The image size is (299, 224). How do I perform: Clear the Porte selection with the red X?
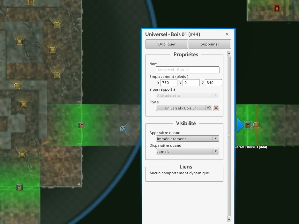coord(216,108)
